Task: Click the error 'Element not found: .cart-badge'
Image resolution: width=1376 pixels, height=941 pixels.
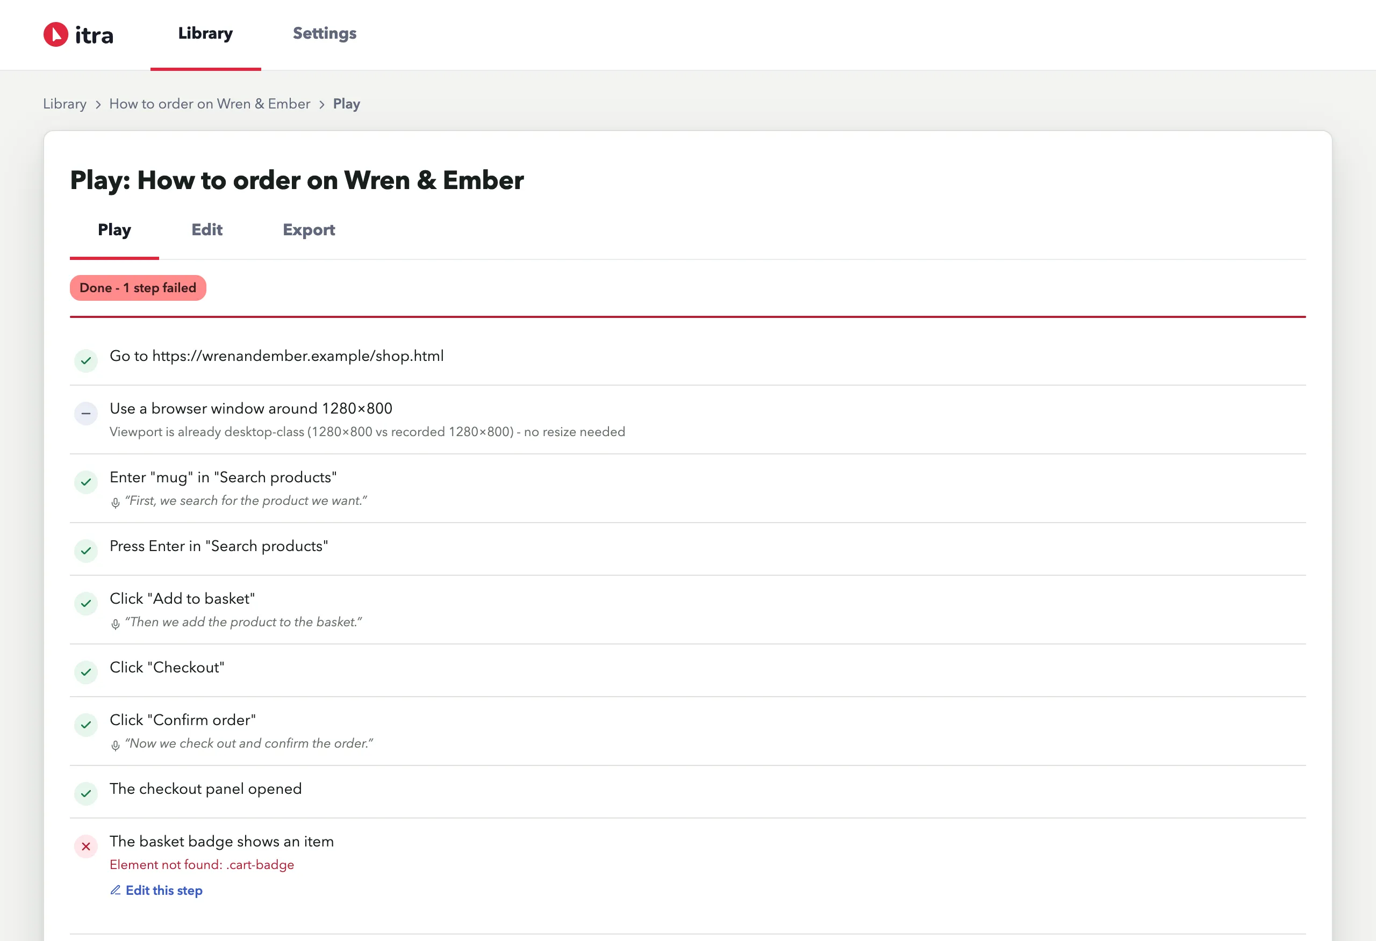Action: tap(202, 865)
